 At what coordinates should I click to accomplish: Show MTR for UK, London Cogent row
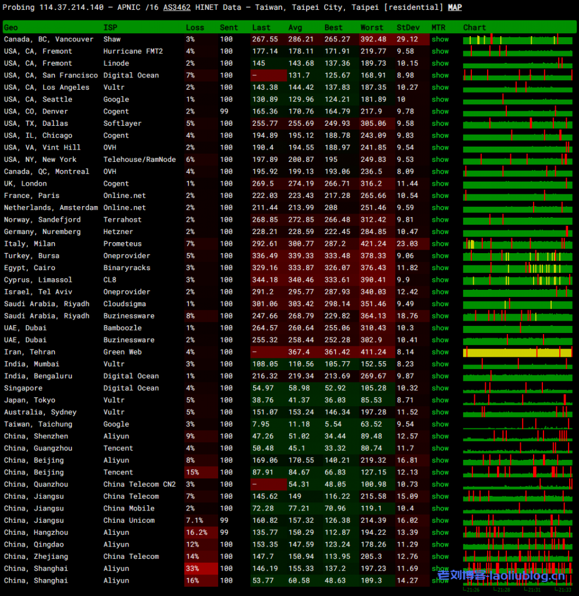tap(440, 184)
